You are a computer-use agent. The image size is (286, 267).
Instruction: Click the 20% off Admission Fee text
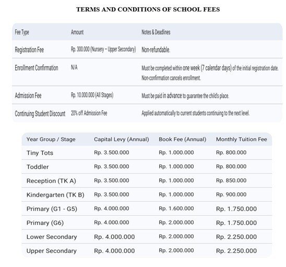tap(89, 113)
